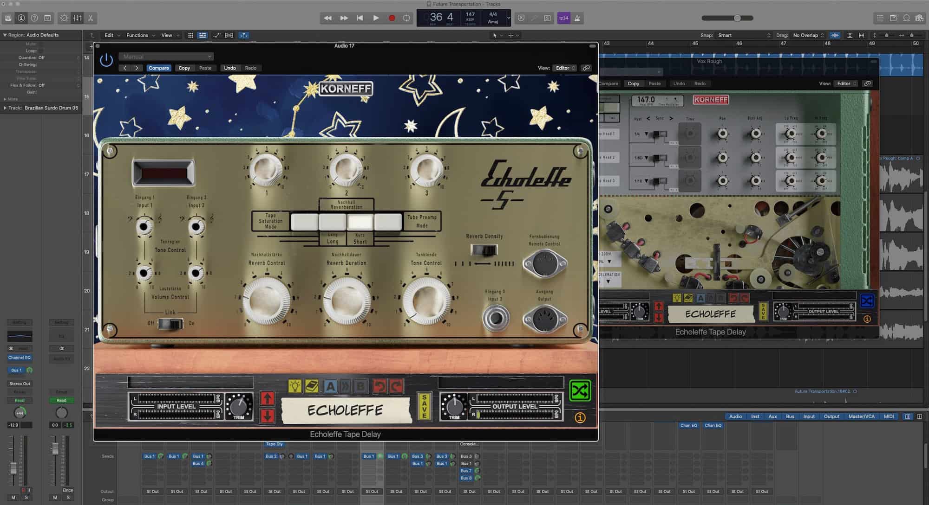Select the Audio mixer filter tab
Image resolution: width=929 pixels, height=505 pixels.
click(735, 416)
